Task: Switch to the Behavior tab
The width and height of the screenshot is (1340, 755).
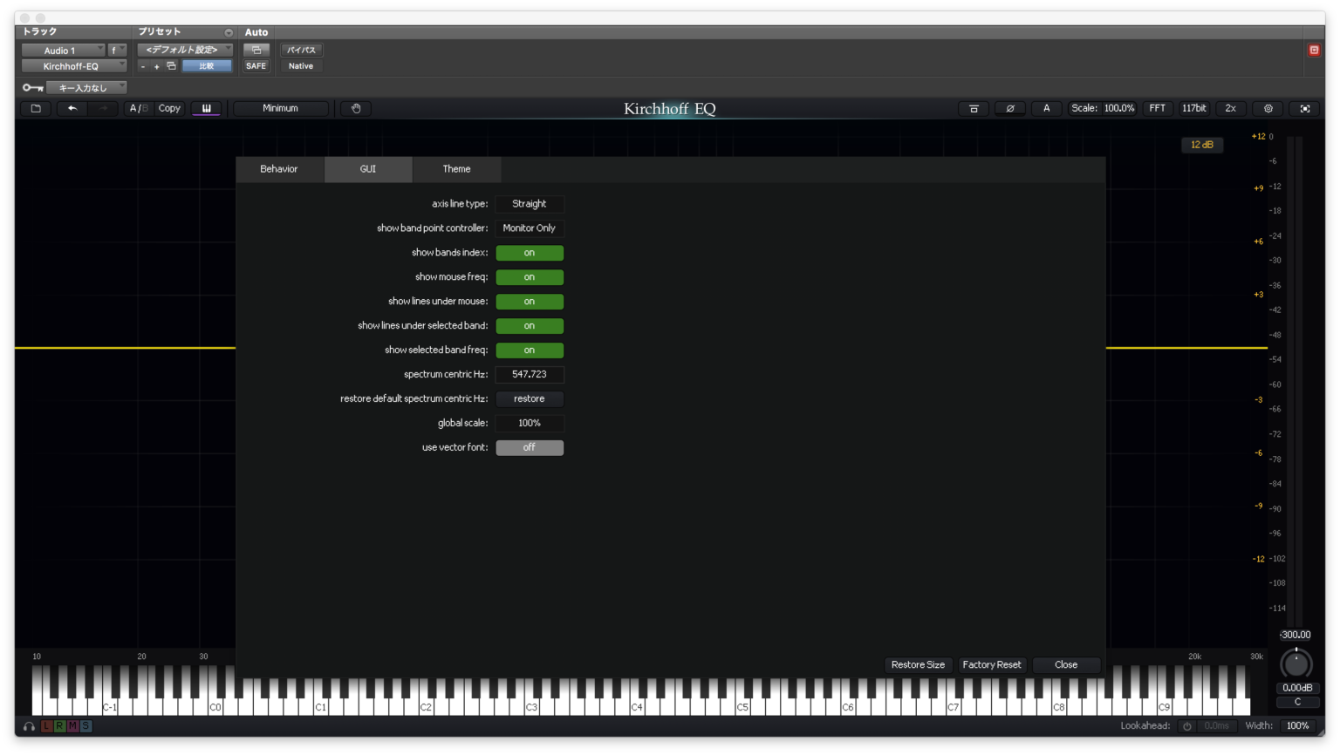Action: click(279, 169)
